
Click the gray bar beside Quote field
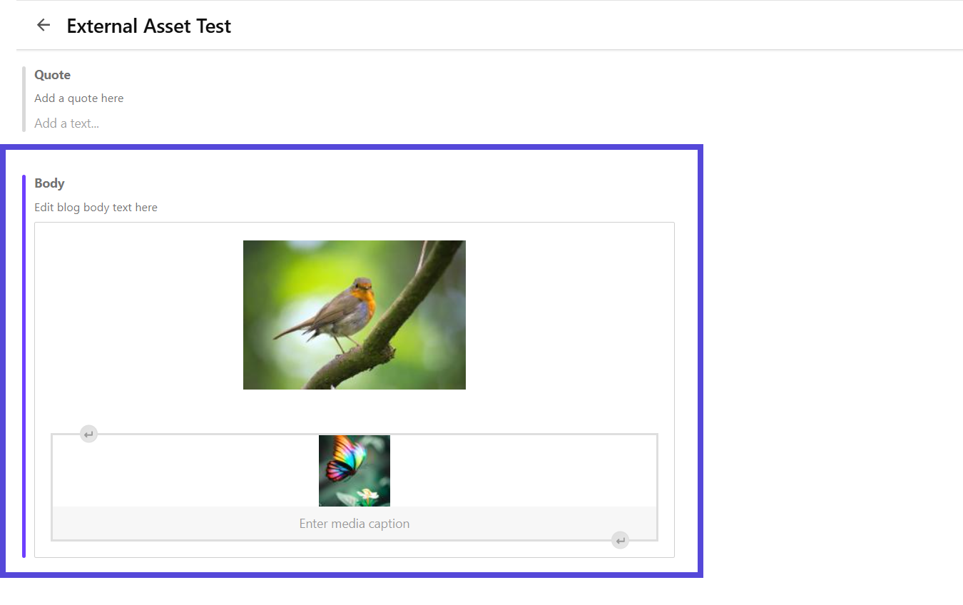click(24, 99)
